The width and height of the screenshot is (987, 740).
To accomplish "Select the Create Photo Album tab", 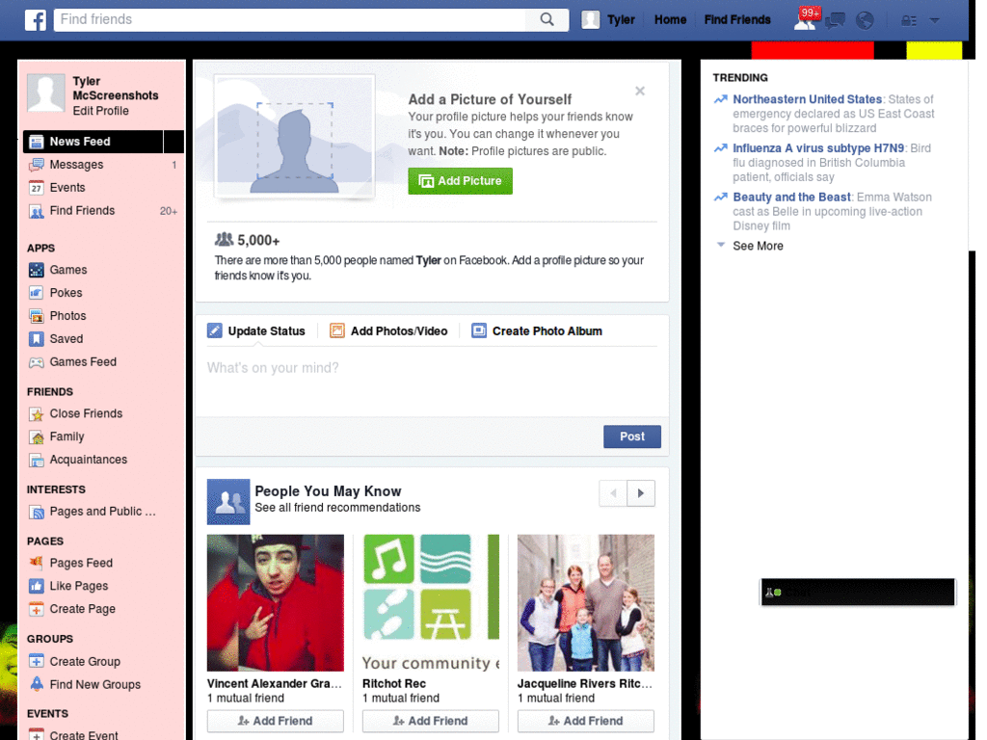I will click(x=537, y=331).
